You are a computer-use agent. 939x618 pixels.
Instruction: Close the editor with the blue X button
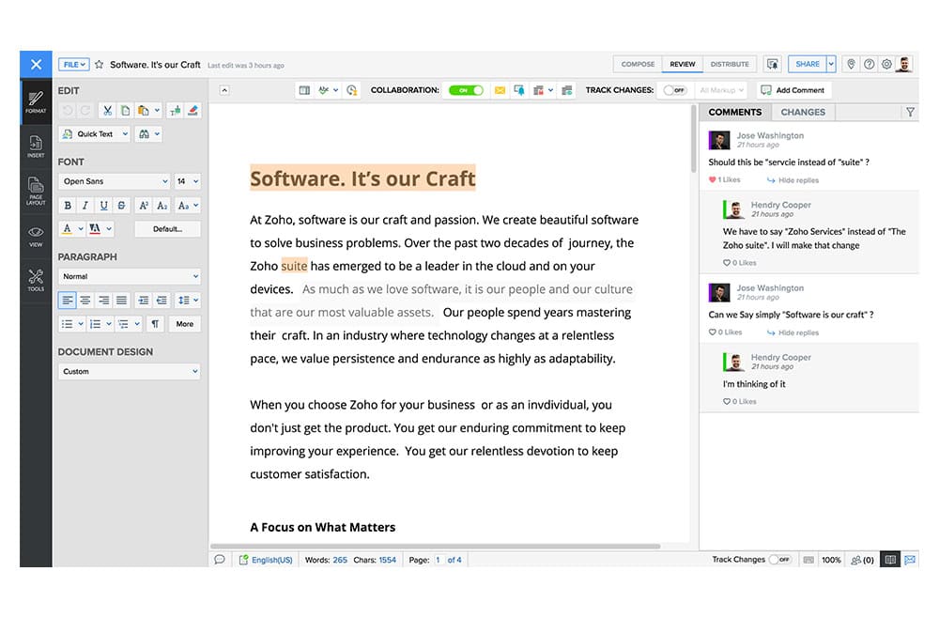click(36, 64)
